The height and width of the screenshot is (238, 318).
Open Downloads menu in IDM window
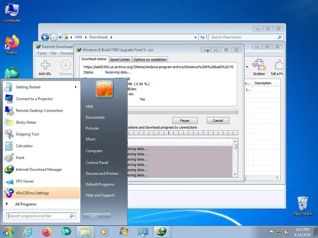67,53
